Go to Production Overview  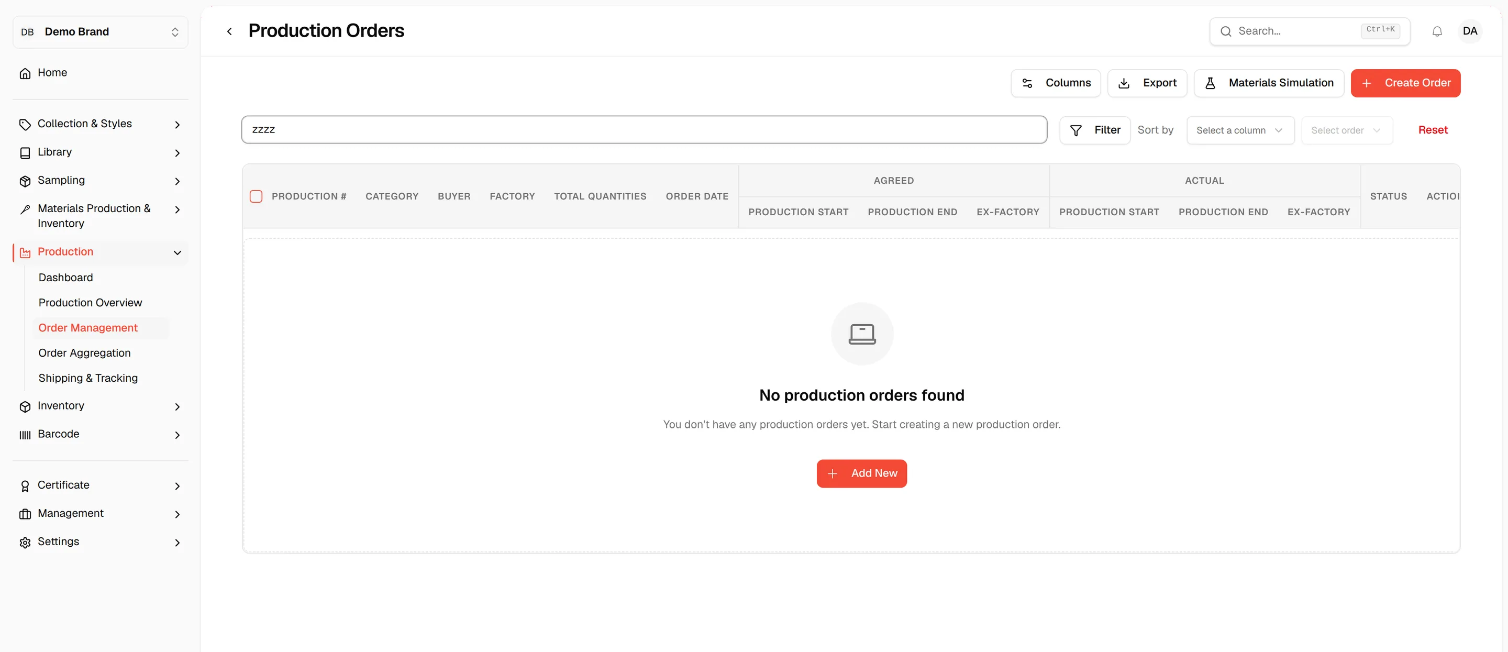(x=90, y=303)
